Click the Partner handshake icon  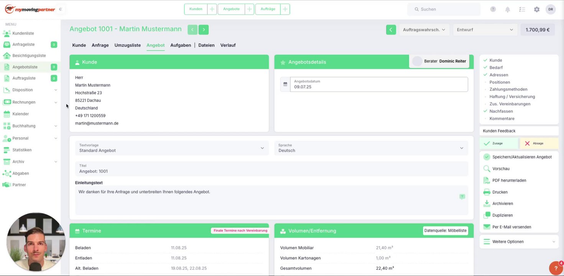(x=7, y=185)
